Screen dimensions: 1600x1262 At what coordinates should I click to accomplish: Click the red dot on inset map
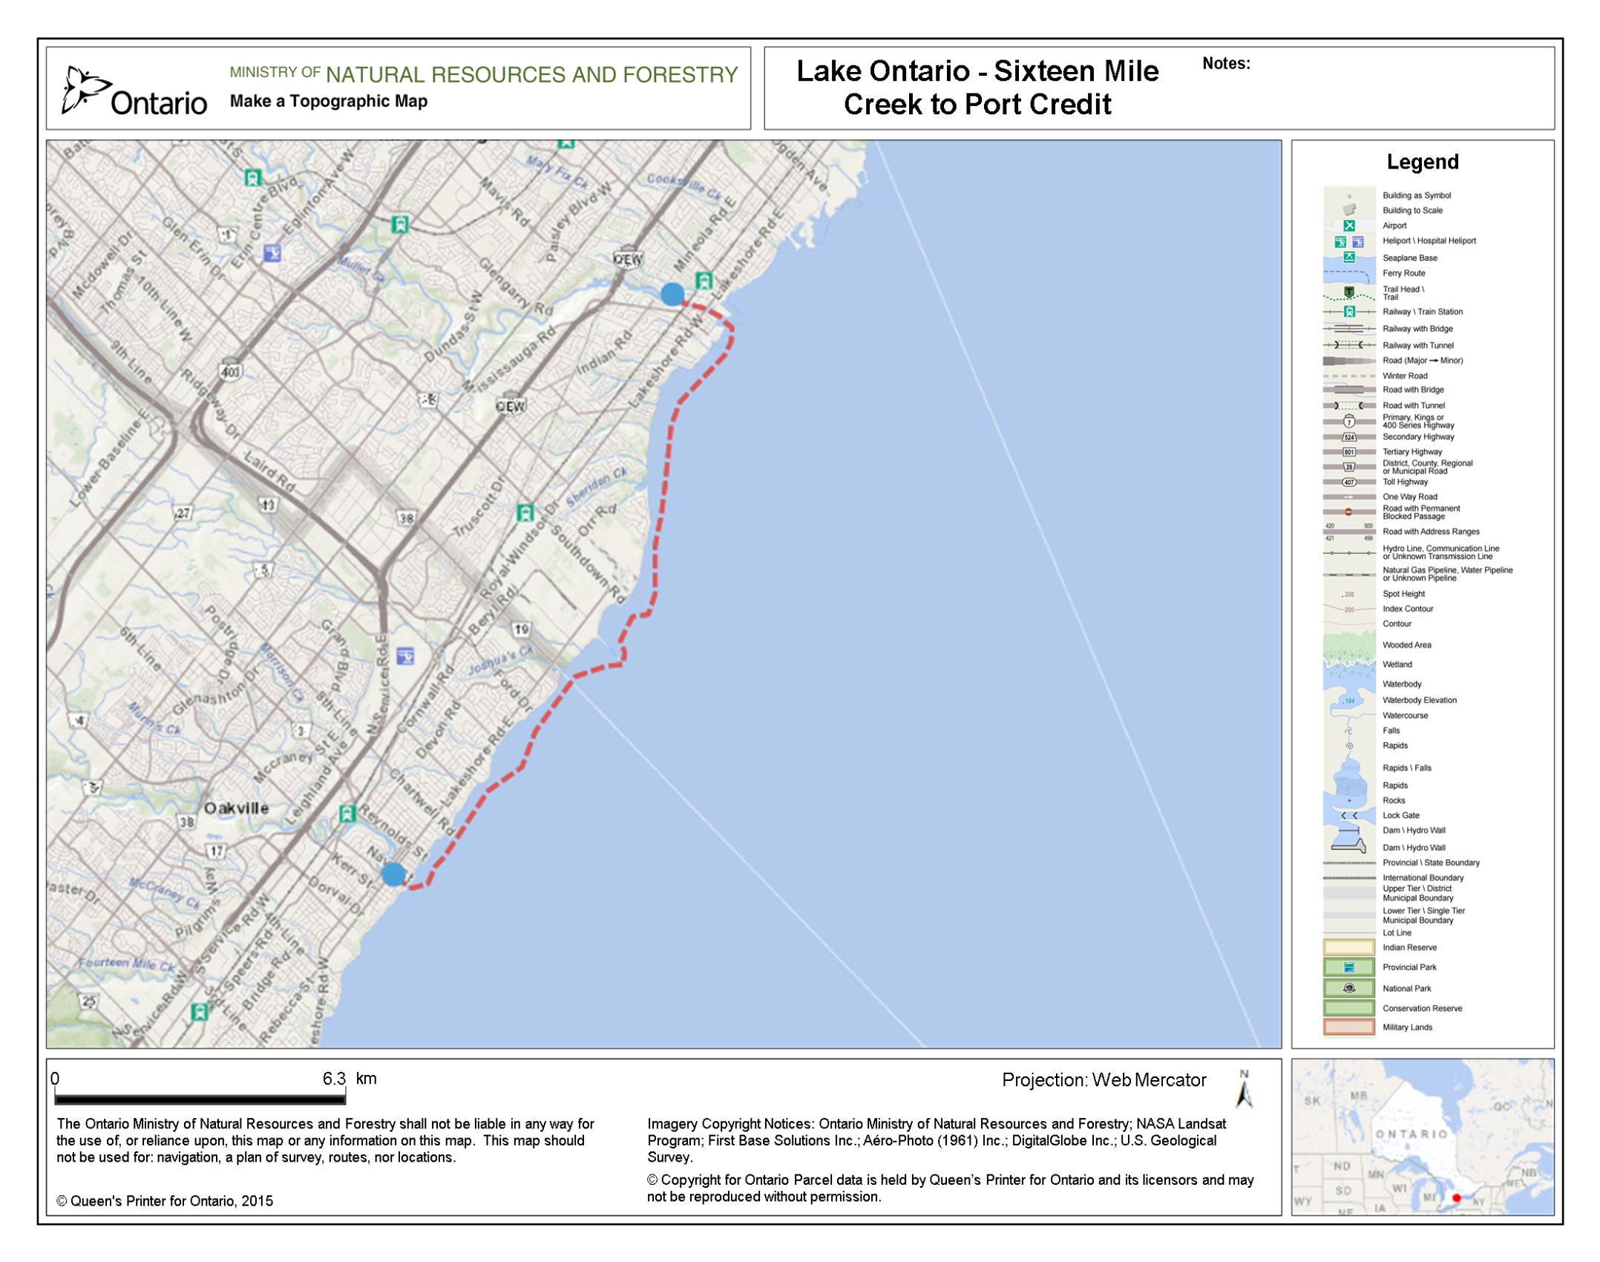tap(1456, 1198)
